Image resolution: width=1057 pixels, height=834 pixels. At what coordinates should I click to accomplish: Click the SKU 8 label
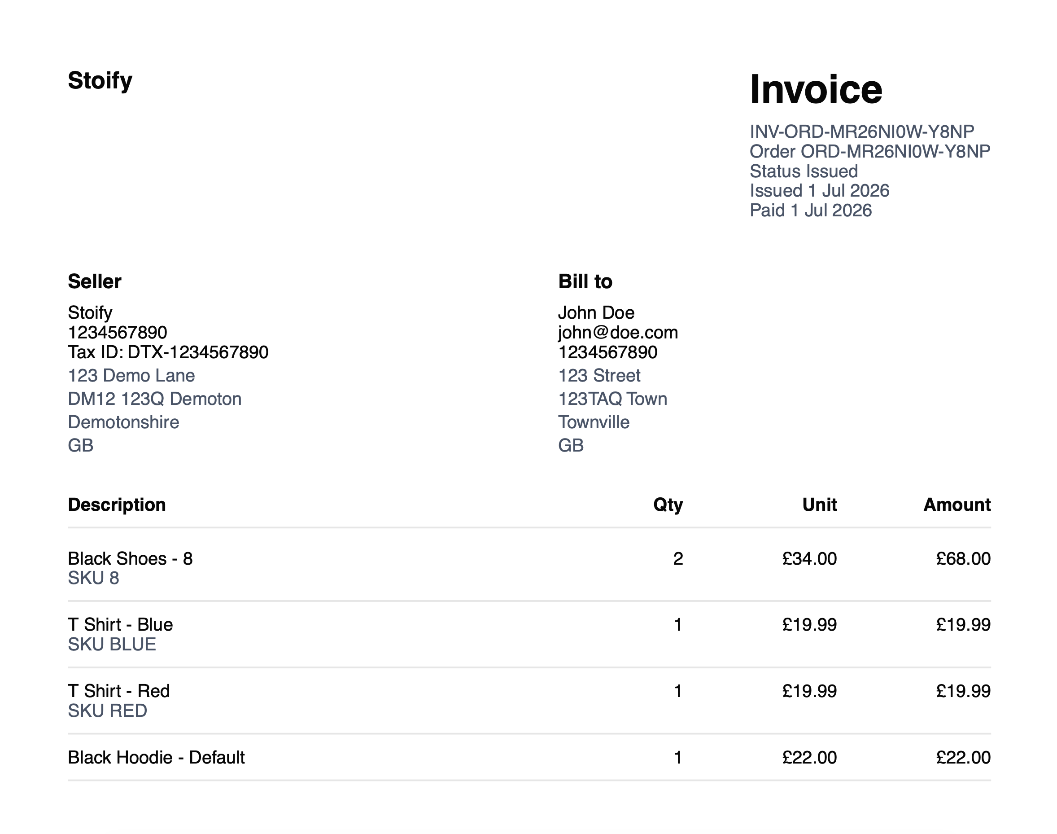[94, 578]
